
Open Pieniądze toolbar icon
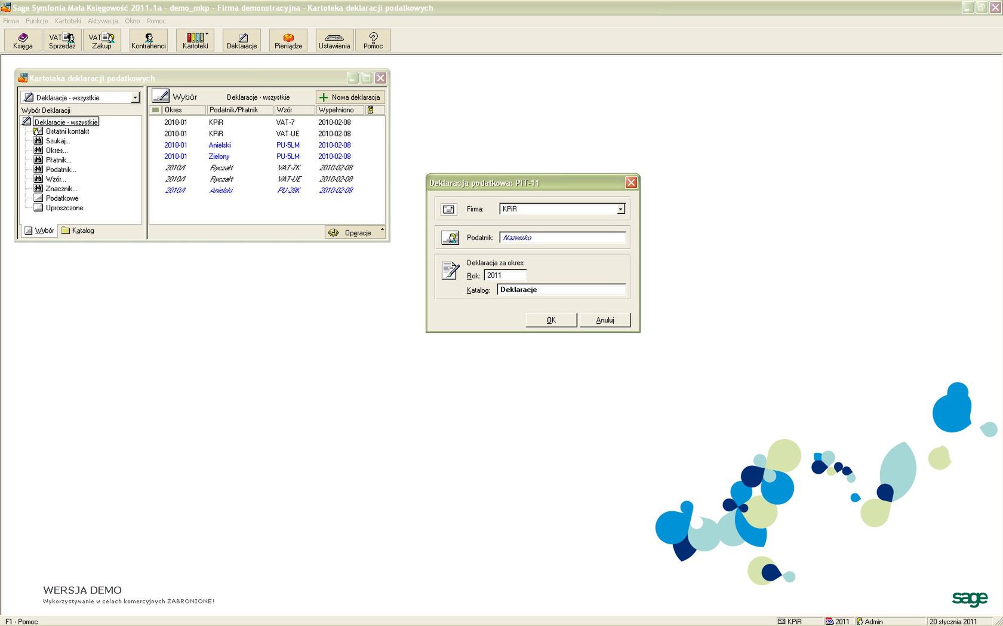288,40
